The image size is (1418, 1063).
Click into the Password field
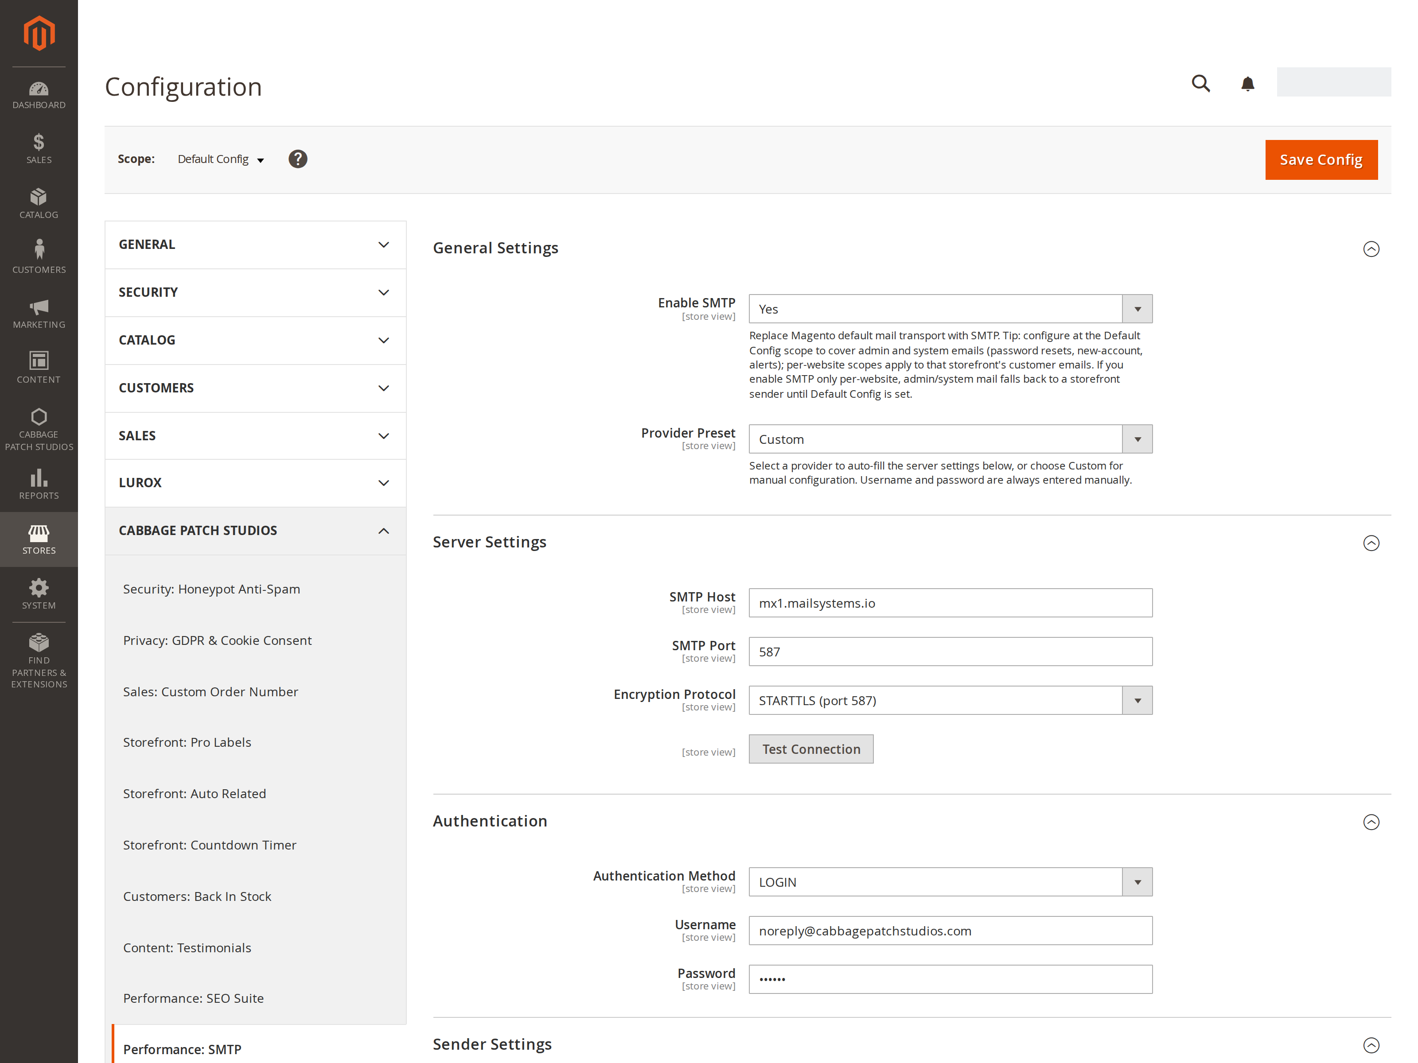[950, 979]
